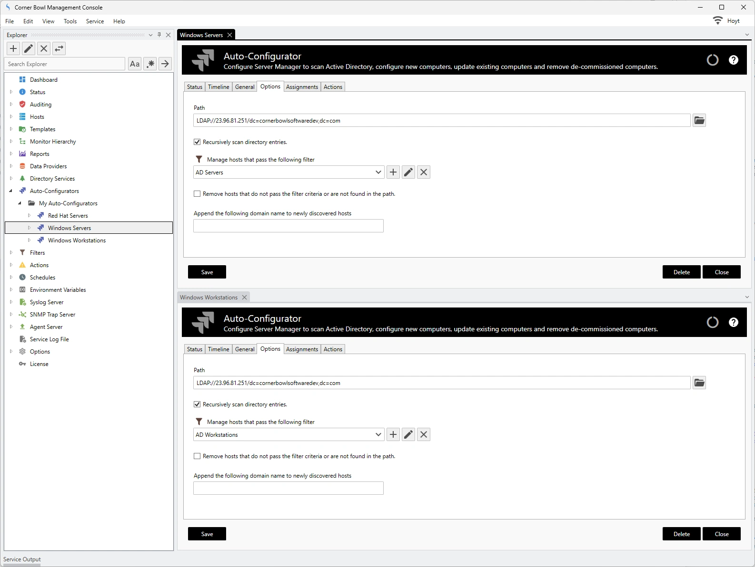Open the AD Servers filter dropdown
Screen dimensions: 755x567
pyautogui.click(x=378, y=172)
